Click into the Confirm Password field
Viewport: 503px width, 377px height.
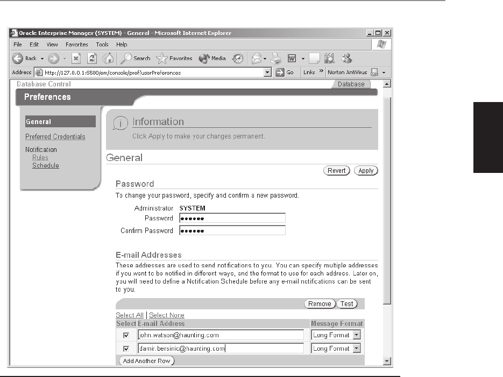pyautogui.click(x=232, y=230)
